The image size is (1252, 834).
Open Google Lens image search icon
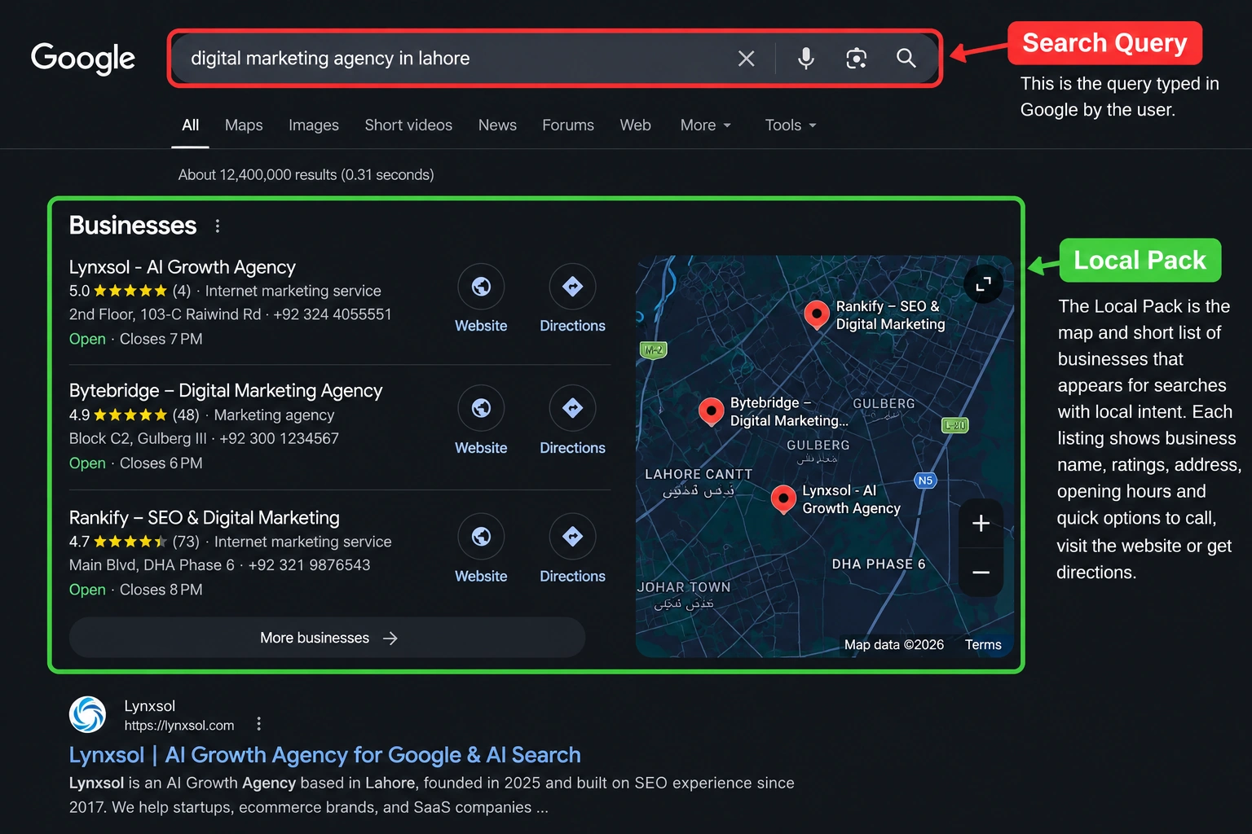856,59
